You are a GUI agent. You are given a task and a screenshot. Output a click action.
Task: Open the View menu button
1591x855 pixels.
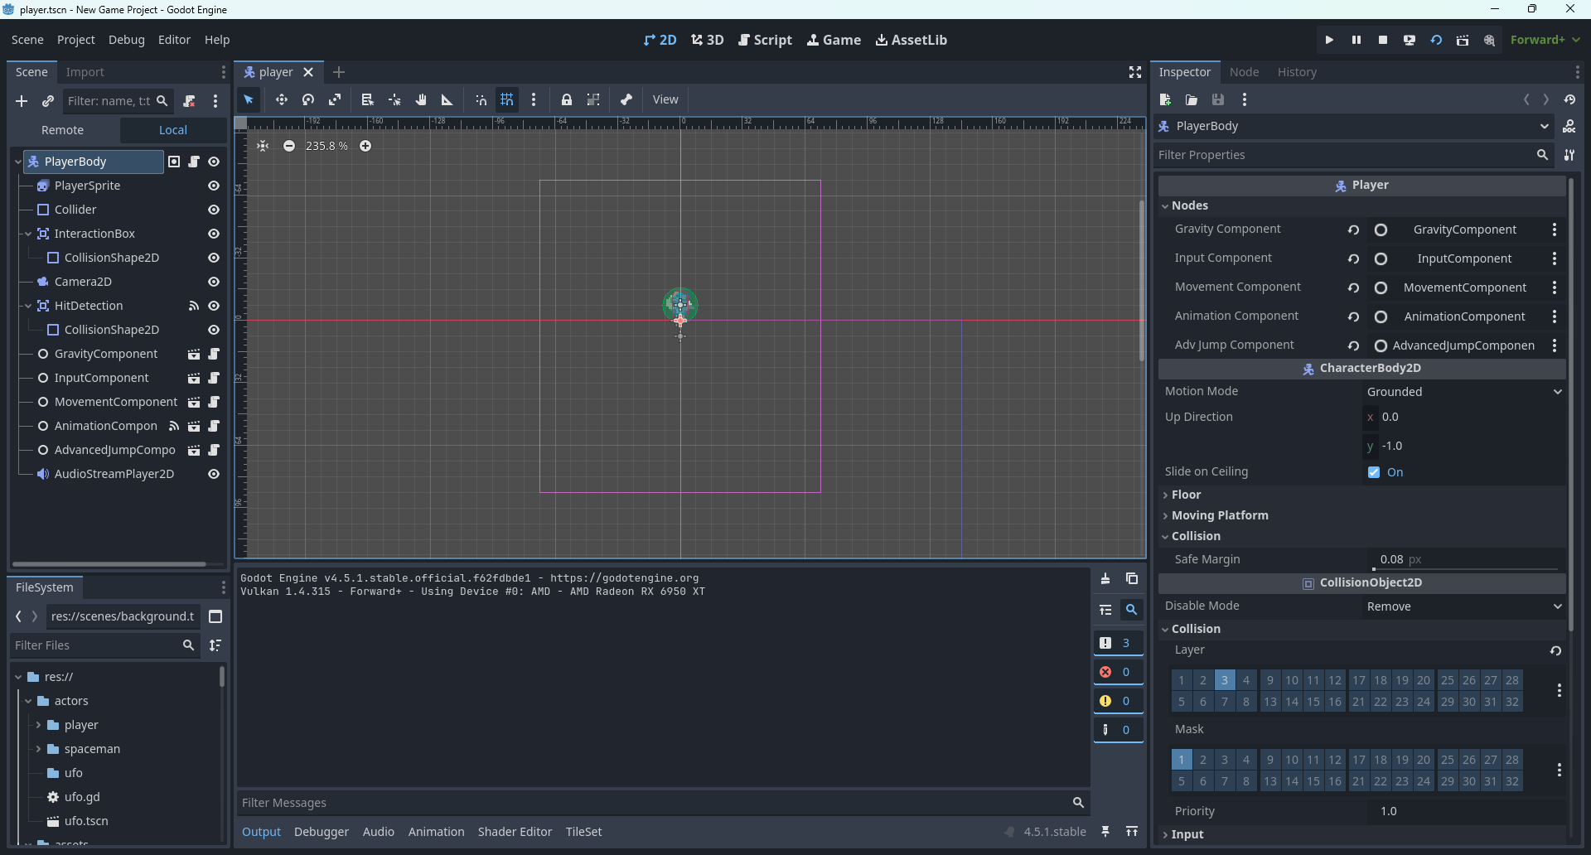pyautogui.click(x=665, y=99)
